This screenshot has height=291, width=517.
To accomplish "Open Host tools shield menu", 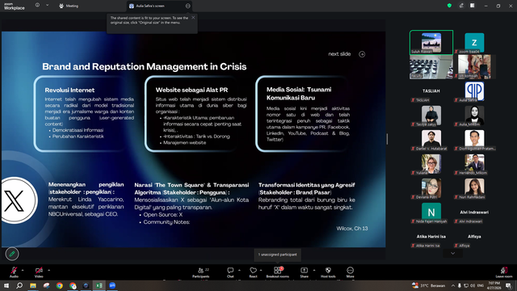I will [x=328, y=272].
